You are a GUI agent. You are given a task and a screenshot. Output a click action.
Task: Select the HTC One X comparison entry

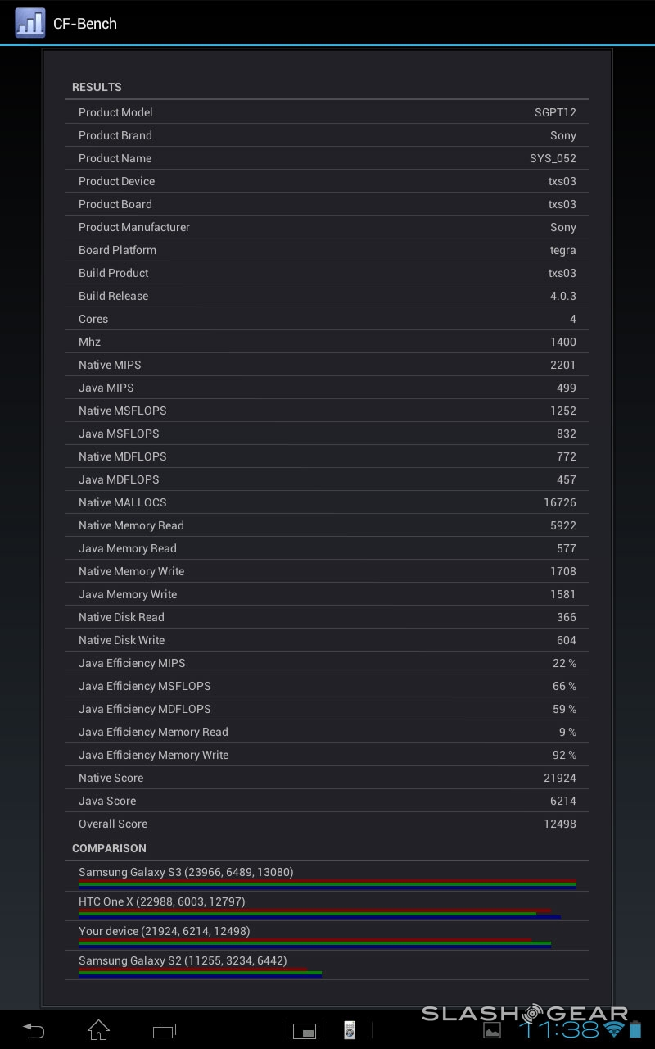pos(327,906)
